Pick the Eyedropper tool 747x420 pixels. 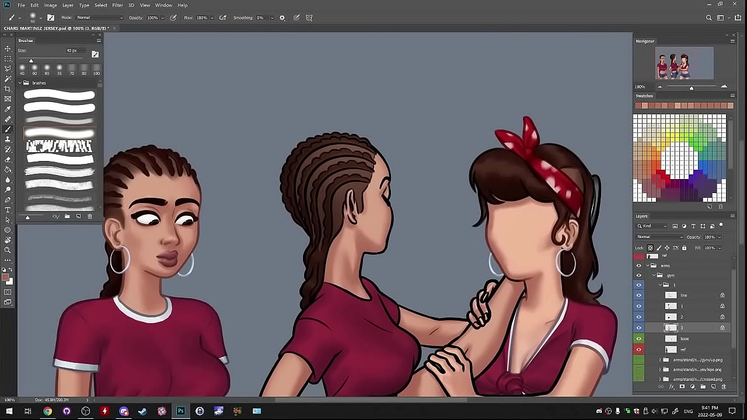(8, 109)
